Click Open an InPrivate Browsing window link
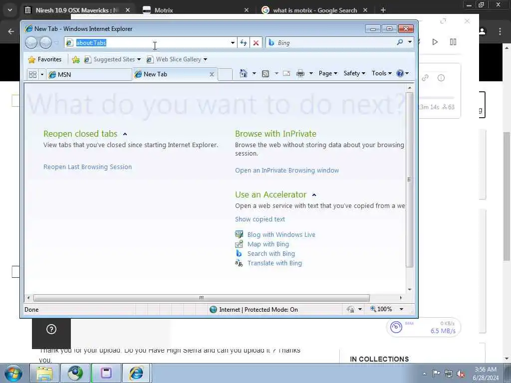Image resolution: width=511 pixels, height=383 pixels. point(287,171)
